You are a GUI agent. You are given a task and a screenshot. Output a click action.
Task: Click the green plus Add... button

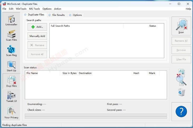37,27
